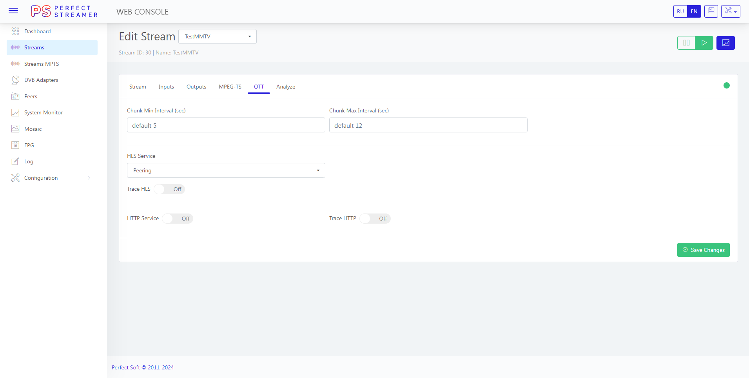Open the Dashboard sidebar icon

[x=15, y=31]
